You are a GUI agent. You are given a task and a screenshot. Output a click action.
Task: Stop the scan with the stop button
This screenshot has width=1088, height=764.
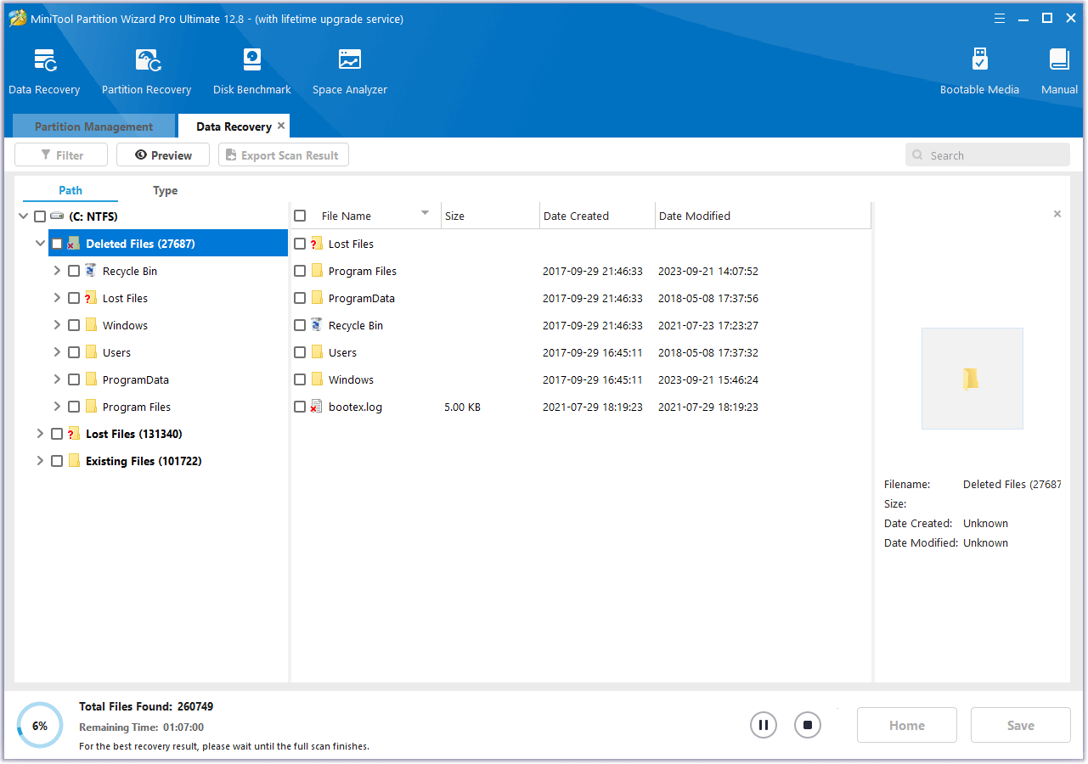[808, 725]
